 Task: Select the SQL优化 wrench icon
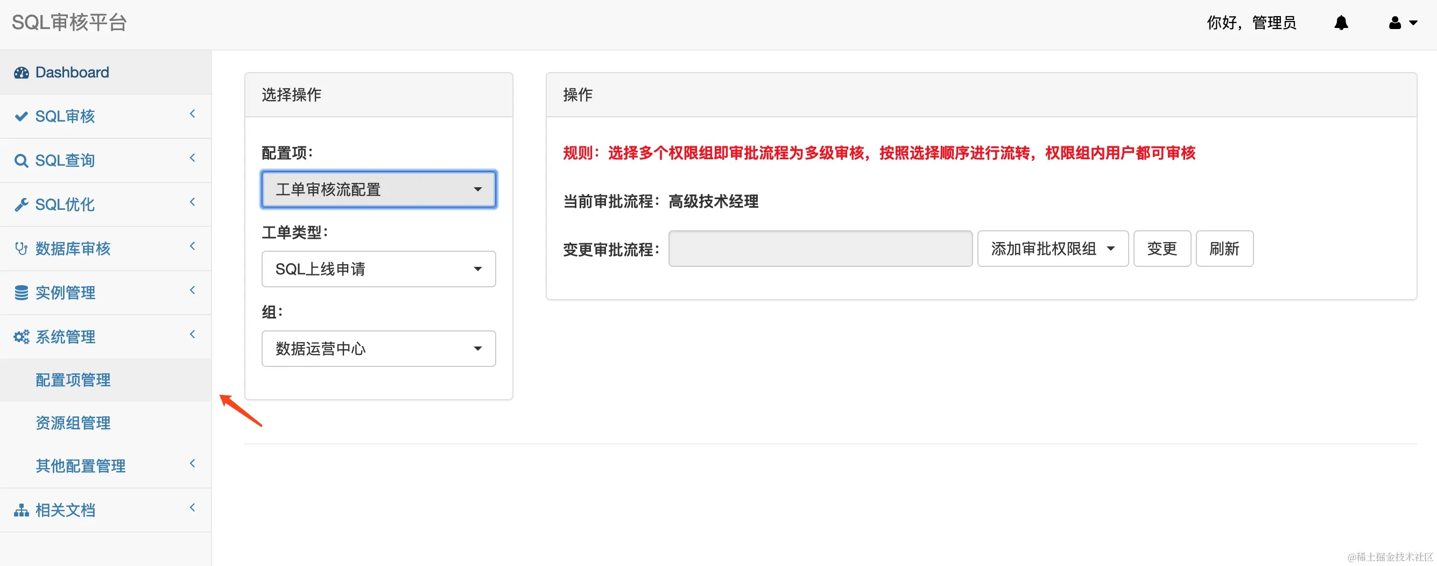(21, 204)
